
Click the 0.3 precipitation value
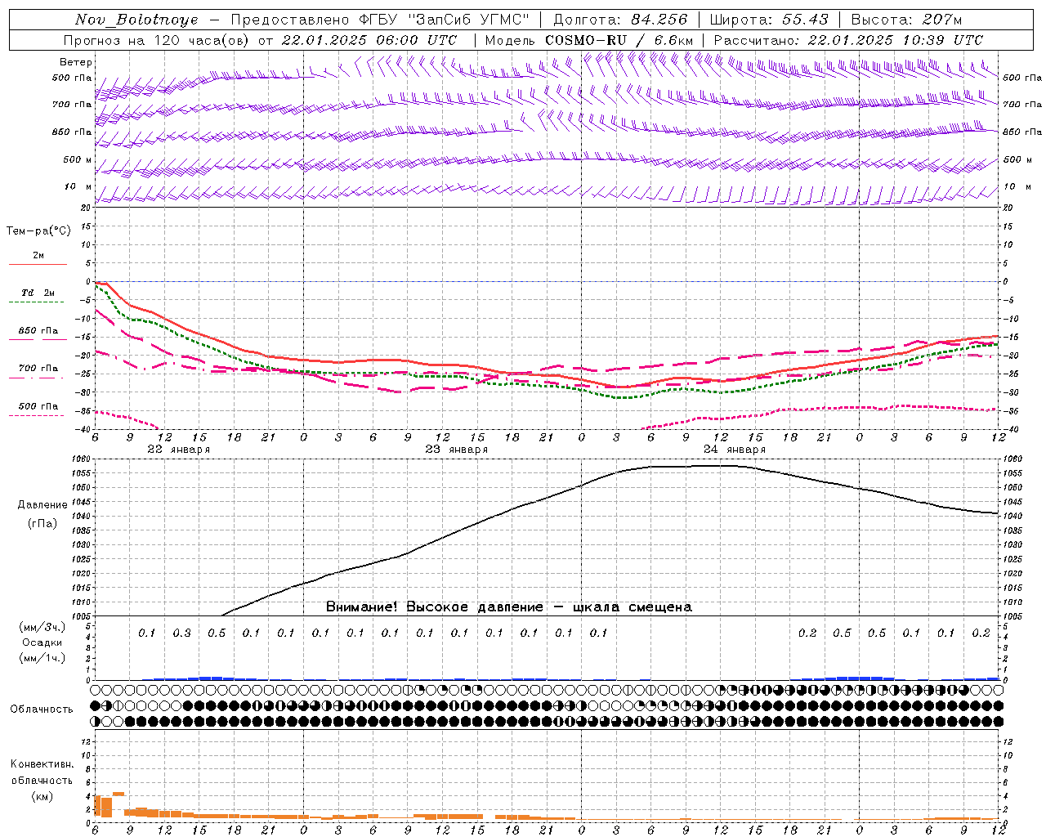click(181, 633)
